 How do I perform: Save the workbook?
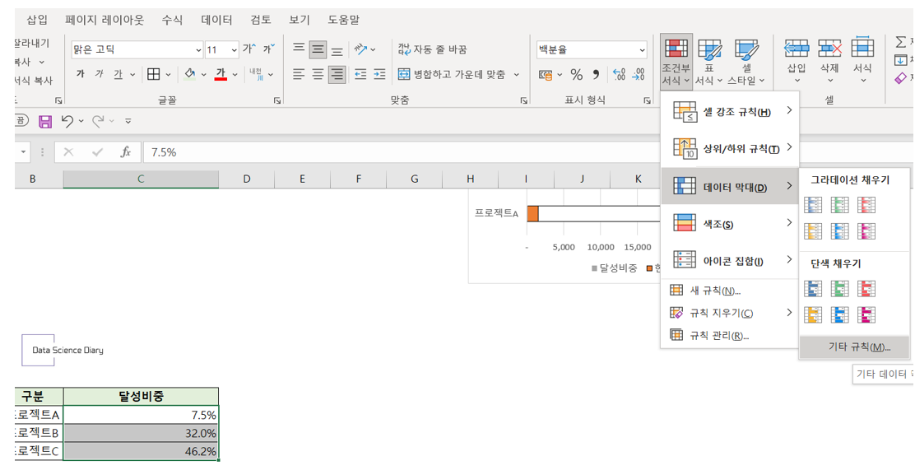[45, 122]
